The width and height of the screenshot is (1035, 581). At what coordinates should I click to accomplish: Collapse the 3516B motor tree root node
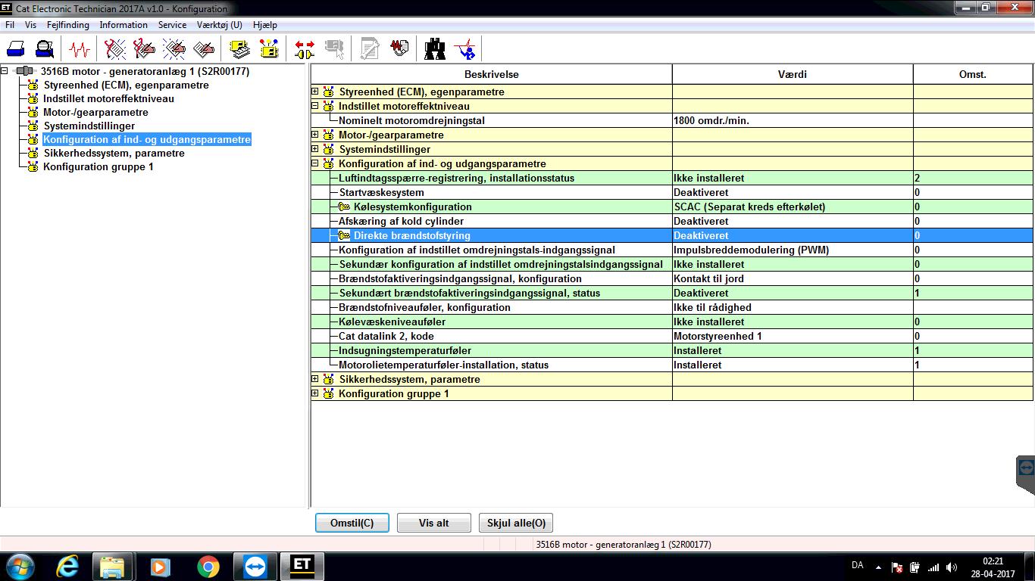pos(5,71)
